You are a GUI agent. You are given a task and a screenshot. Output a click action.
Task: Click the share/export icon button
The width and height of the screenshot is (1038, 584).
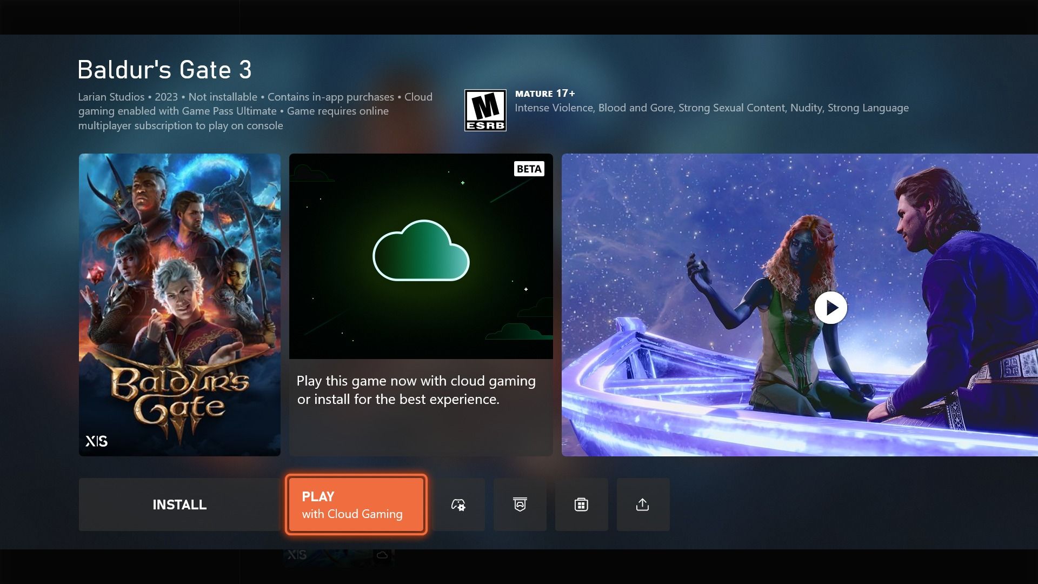coord(642,504)
